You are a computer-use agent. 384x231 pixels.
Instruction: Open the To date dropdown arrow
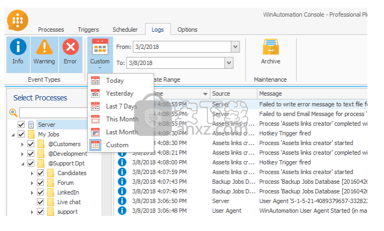(228, 63)
